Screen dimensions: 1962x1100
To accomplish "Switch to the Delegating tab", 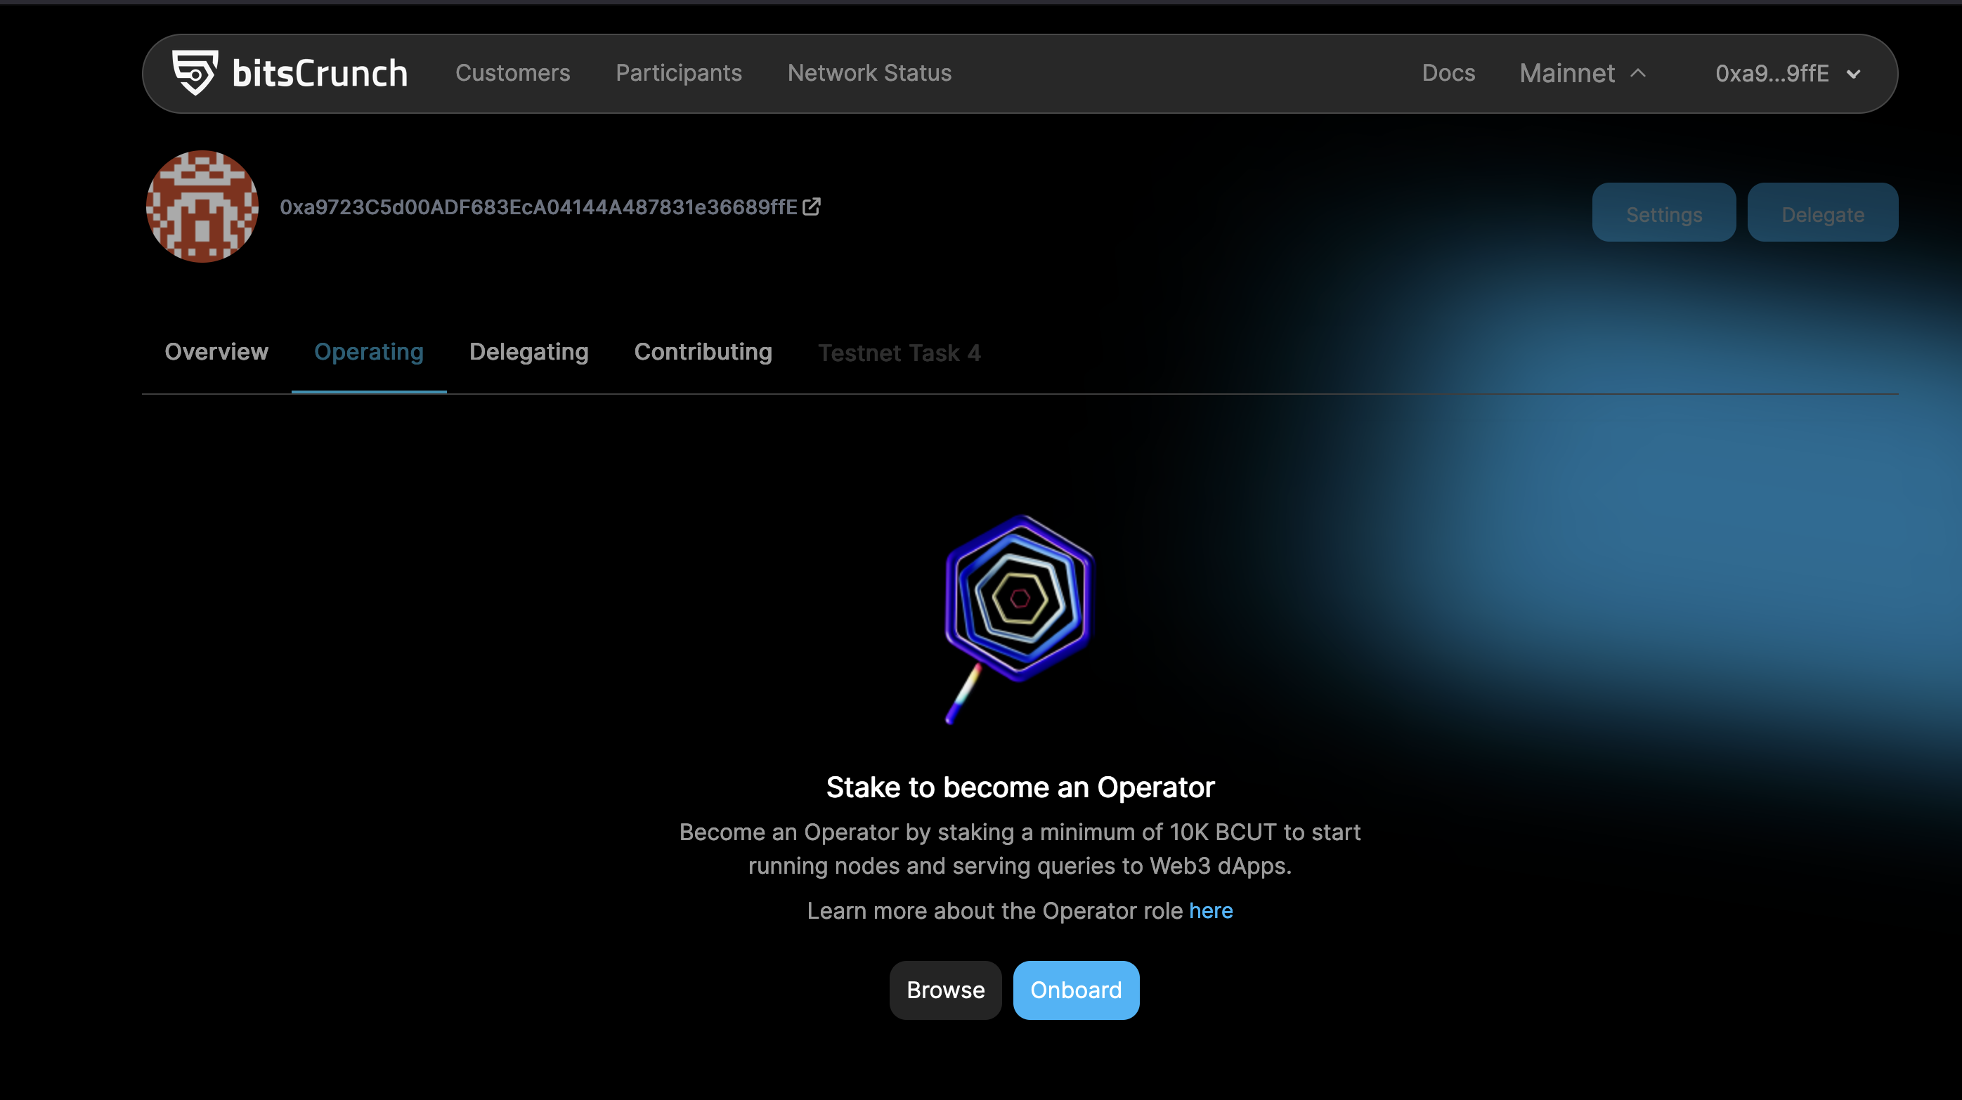I will pyautogui.click(x=528, y=352).
